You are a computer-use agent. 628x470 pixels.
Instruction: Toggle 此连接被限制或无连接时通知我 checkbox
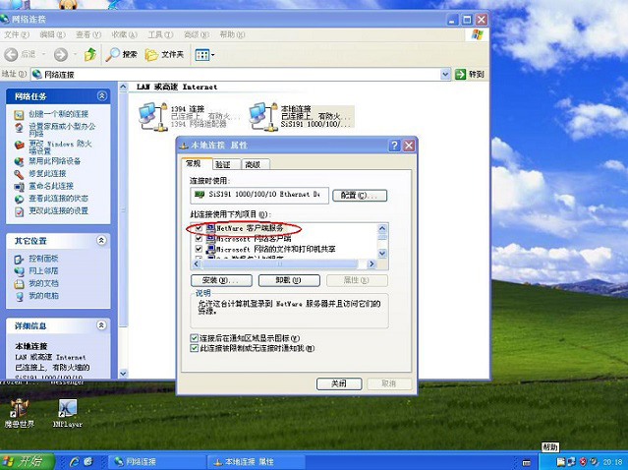click(195, 348)
